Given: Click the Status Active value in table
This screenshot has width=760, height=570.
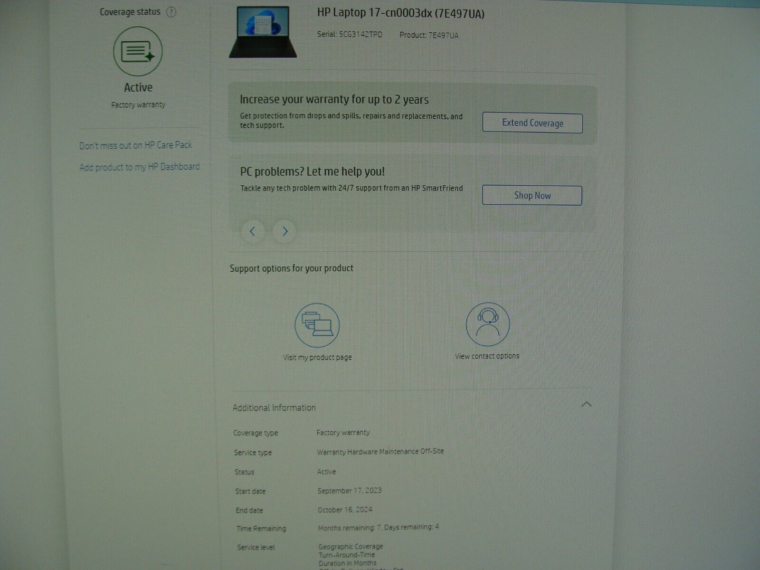Looking at the screenshot, I should [x=326, y=472].
